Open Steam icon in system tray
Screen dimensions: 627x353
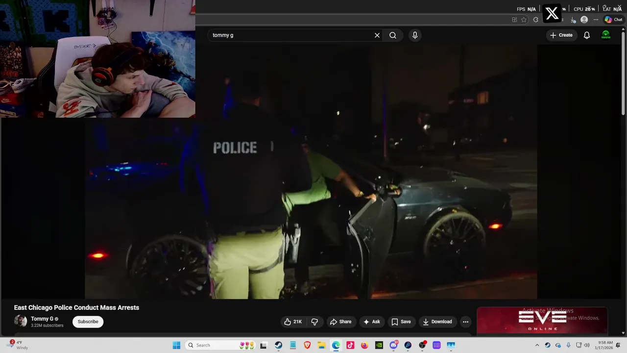click(548, 345)
